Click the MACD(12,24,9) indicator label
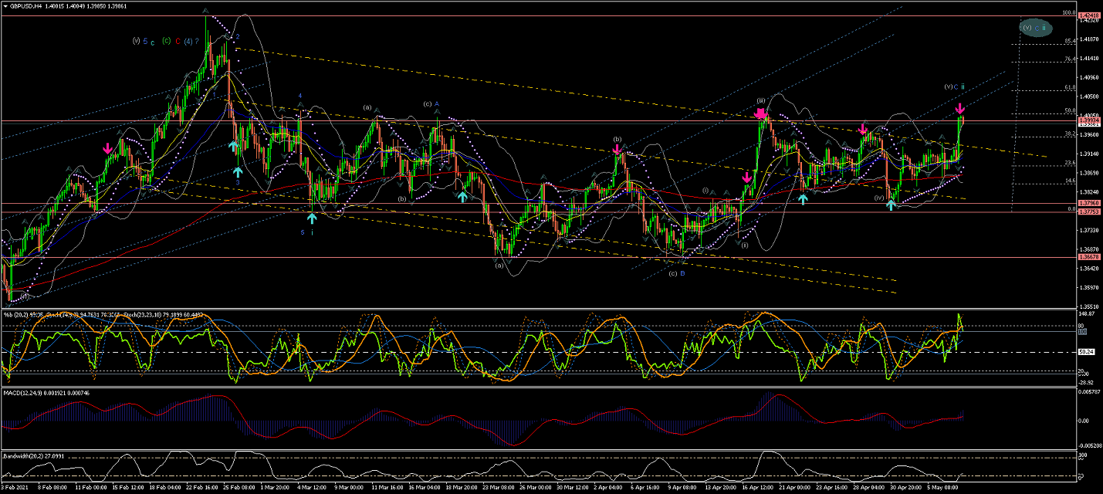The height and width of the screenshot is (494, 1103). (x=24, y=394)
